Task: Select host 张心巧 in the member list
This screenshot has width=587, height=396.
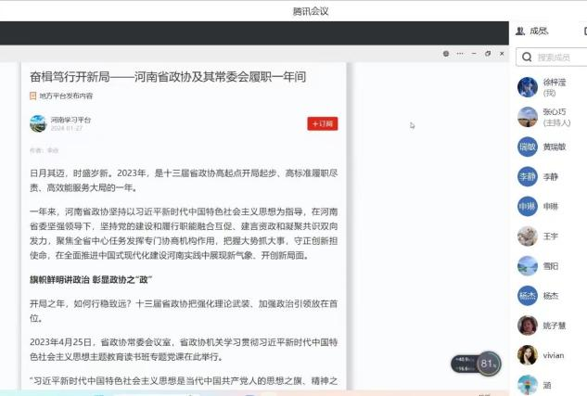Action: click(x=553, y=117)
